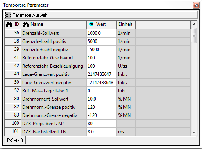Edit the value 2147483647
The width and height of the screenshot is (202, 149).
pyautogui.click(x=102, y=74)
